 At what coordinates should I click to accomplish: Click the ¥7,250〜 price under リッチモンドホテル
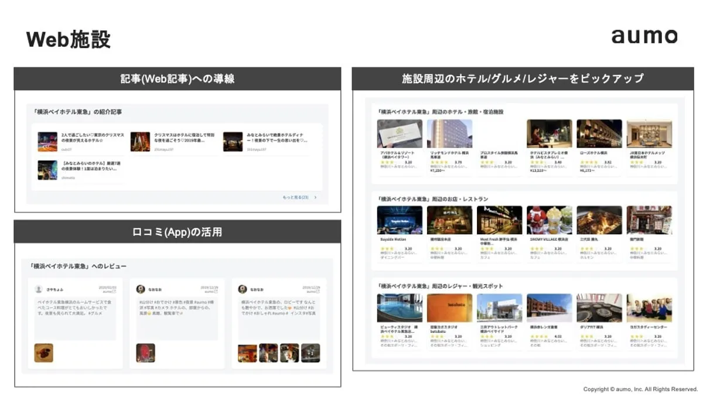coord(438,171)
